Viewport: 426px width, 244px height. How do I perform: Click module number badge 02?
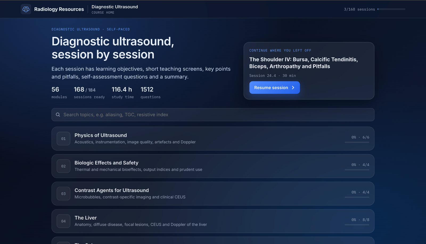click(x=63, y=166)
